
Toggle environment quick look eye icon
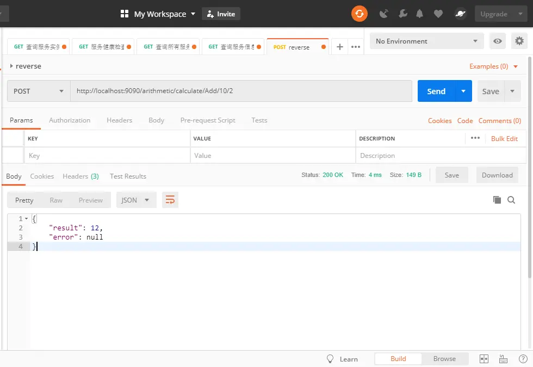[x=497, y=41]
